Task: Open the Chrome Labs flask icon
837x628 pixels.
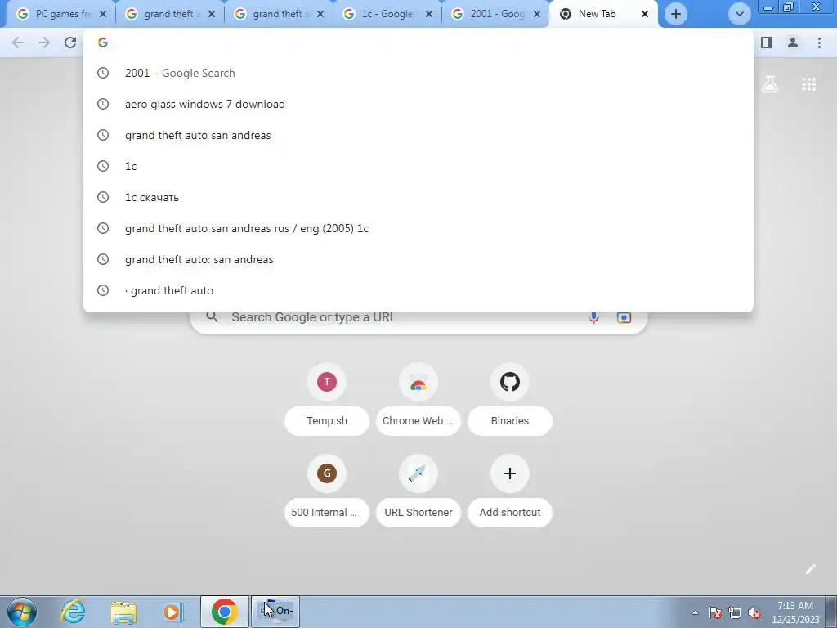Action: [770, 84]
